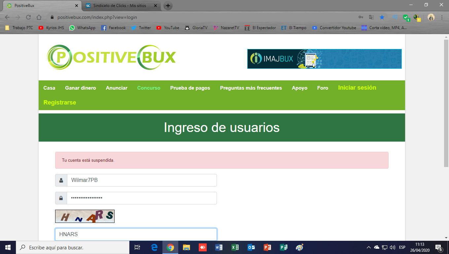Viewport: 449px width, 254px height.
Task: Open Publisher from taskbar
Action: [284, 247]
